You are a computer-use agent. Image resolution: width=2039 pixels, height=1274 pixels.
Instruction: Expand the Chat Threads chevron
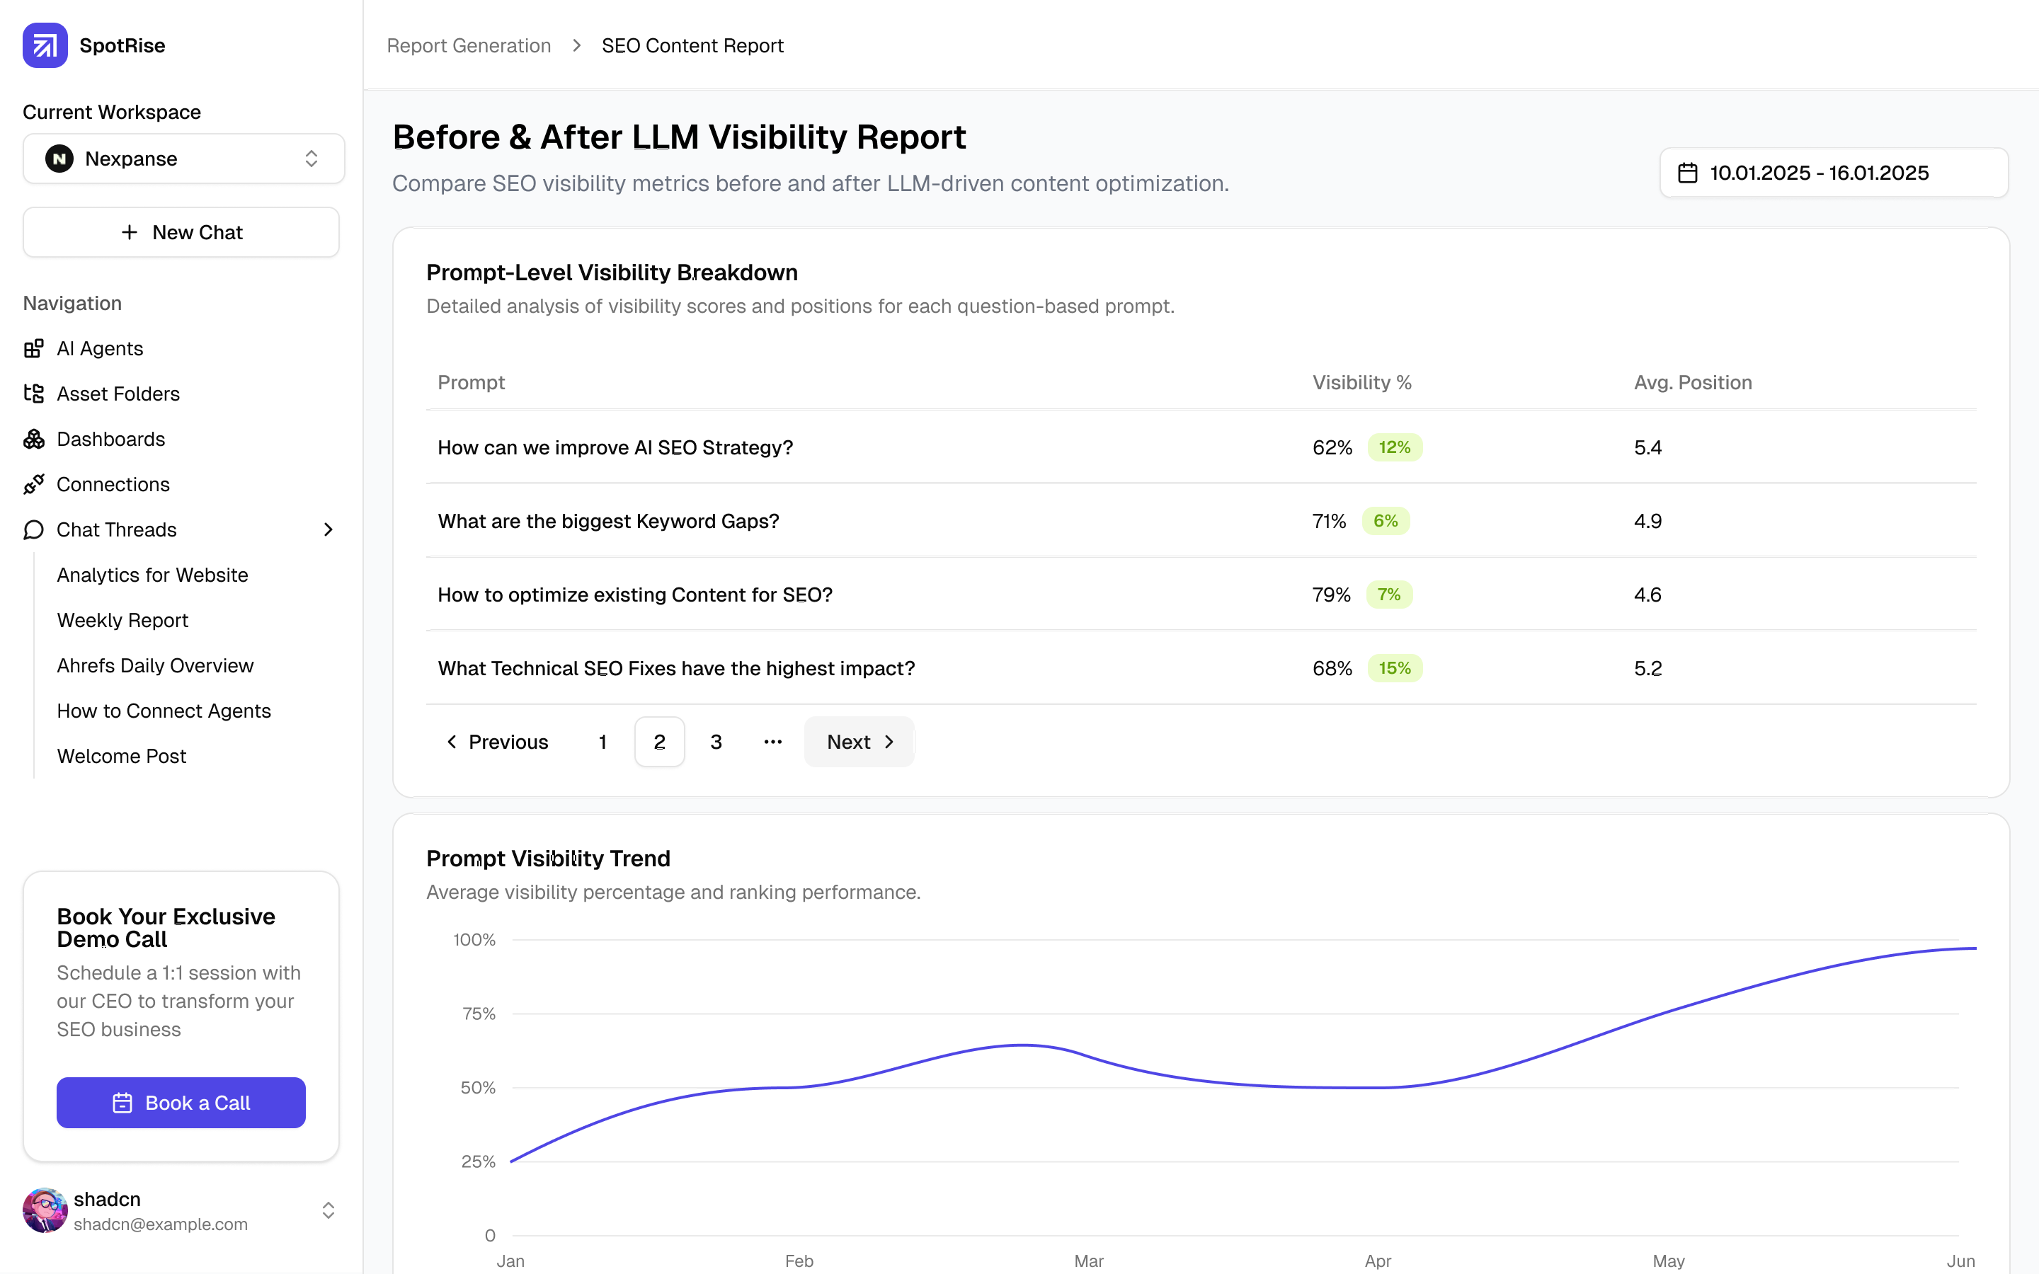point(329,530)
